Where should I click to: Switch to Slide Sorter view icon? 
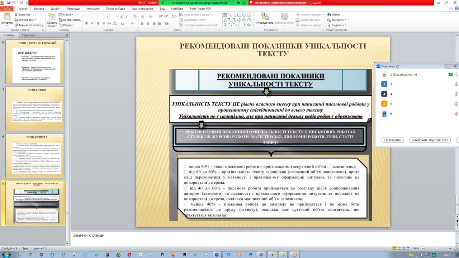[x=399, y=248]
